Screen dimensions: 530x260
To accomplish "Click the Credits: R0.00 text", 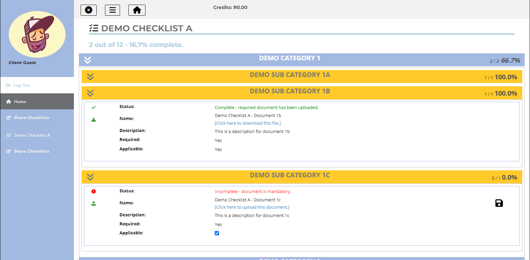I will click(x=230, y=7).
